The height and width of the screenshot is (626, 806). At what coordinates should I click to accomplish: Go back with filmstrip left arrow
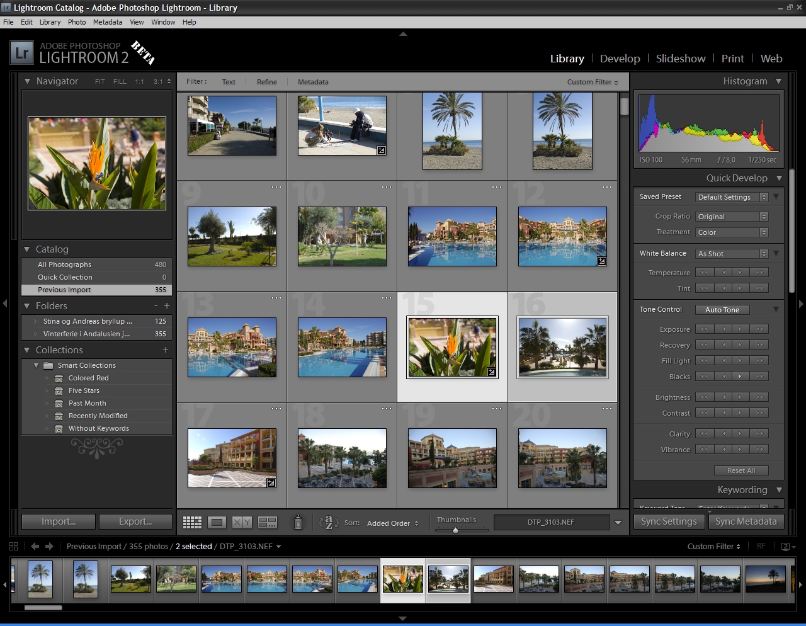pyautogui.click(x=35, y=547)
